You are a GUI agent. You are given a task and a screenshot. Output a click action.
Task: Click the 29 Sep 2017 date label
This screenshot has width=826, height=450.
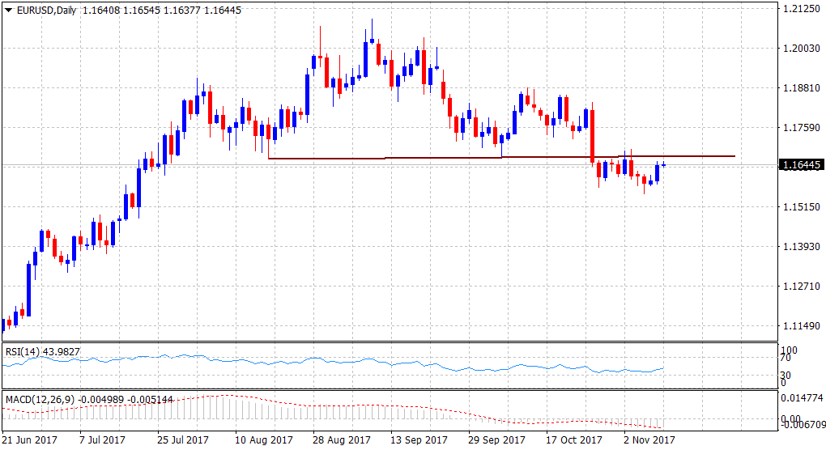(x=496, y=439)
